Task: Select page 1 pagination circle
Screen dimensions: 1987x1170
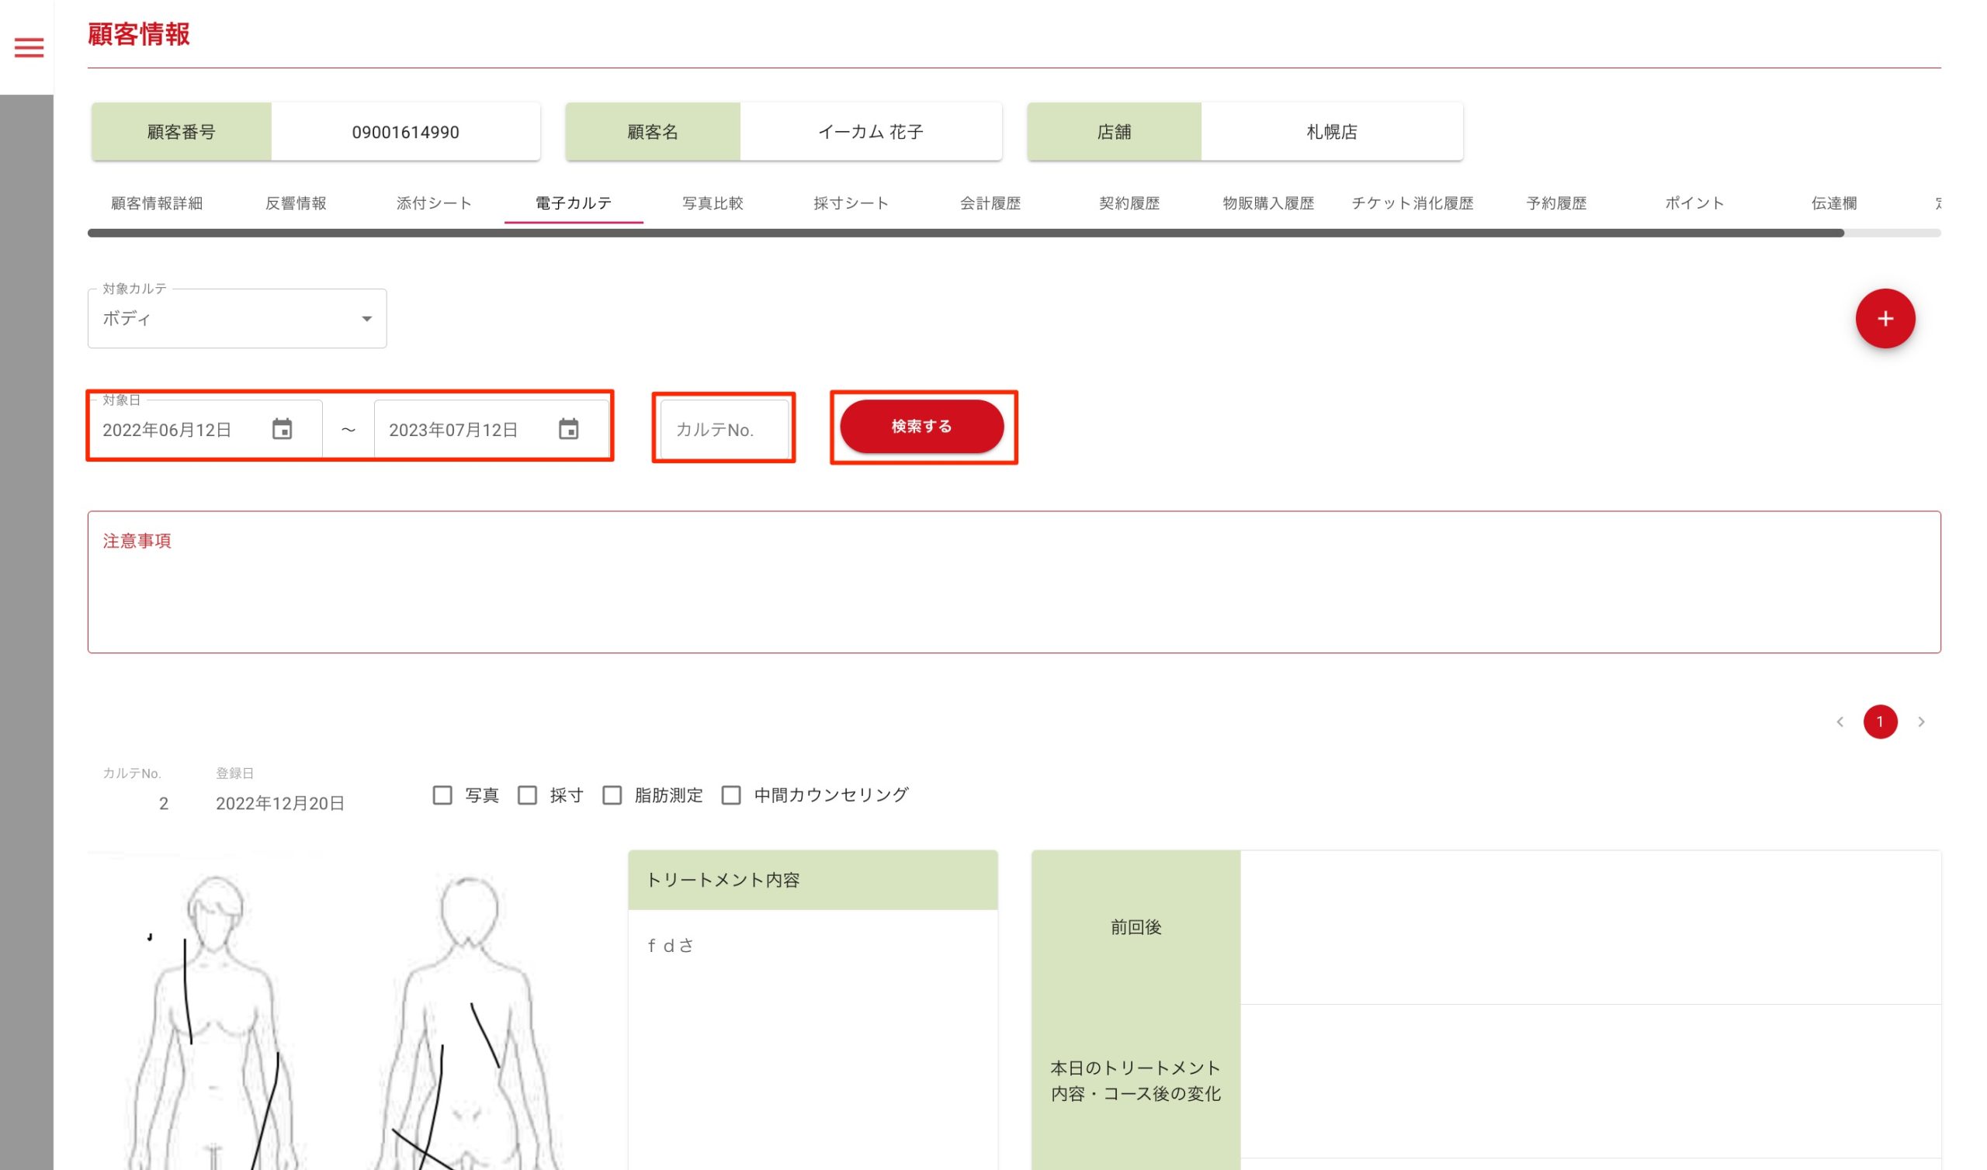Action: coord(1880,722)
